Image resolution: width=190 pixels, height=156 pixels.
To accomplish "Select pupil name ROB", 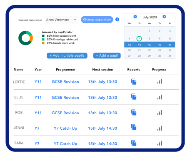I will click(x=19, y=113).
